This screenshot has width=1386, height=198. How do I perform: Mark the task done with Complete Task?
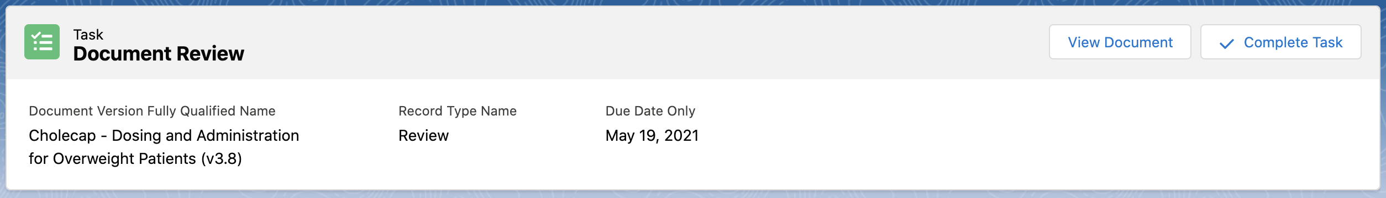(1280, 42)
